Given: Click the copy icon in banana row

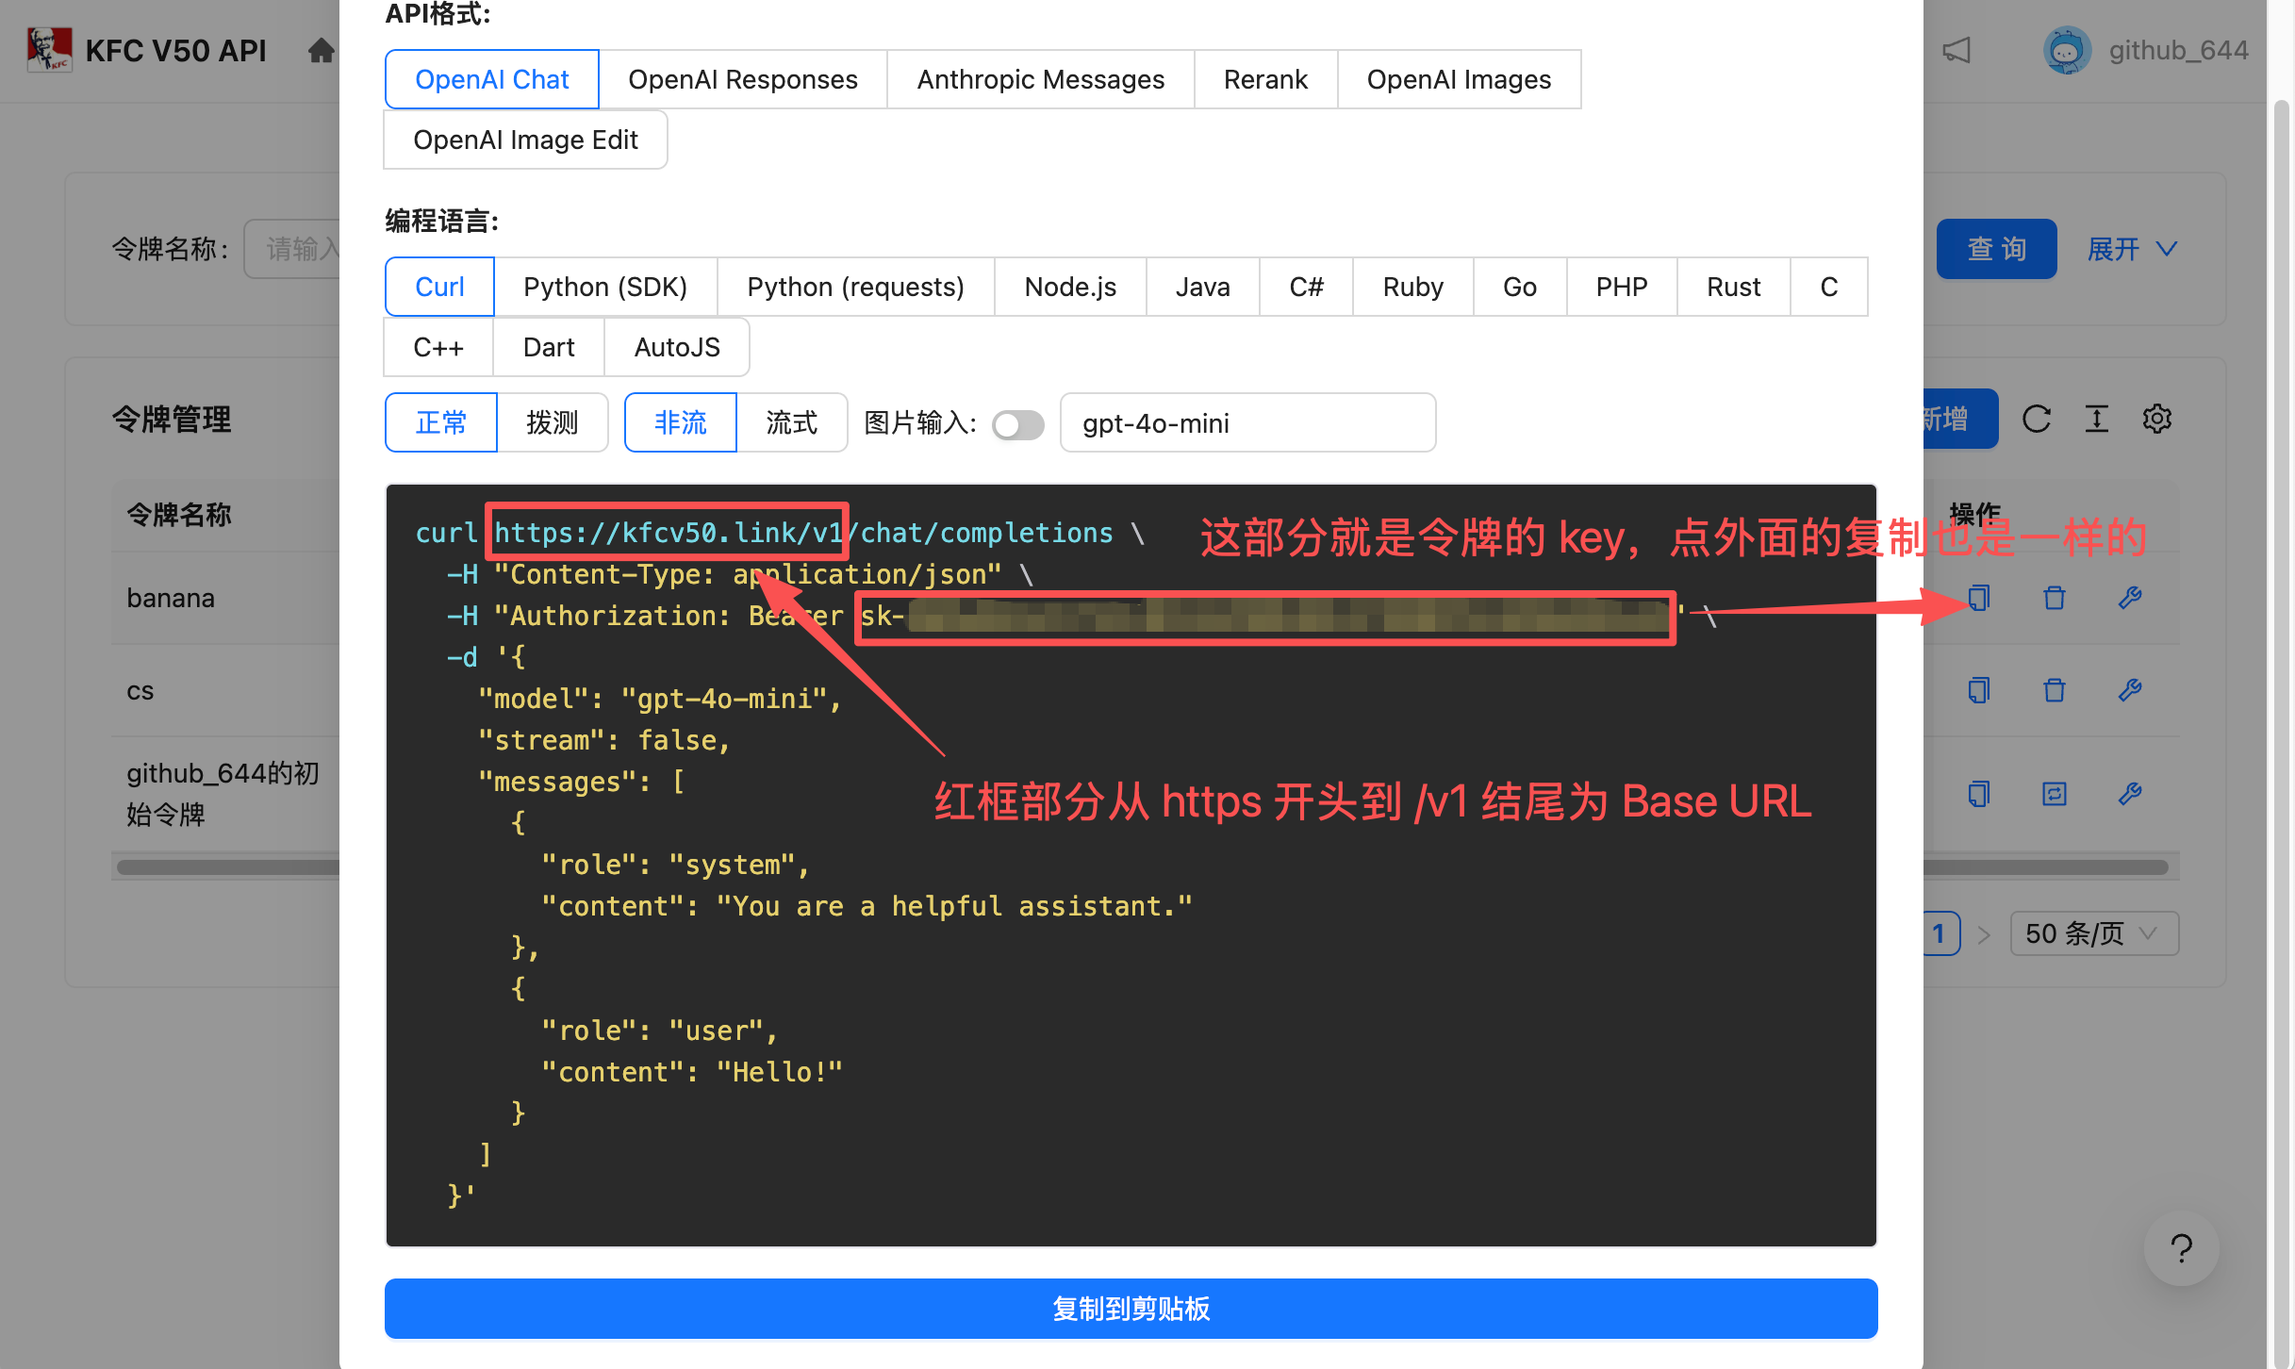Looking at the screenshot, I should (x=1978, y=598).
